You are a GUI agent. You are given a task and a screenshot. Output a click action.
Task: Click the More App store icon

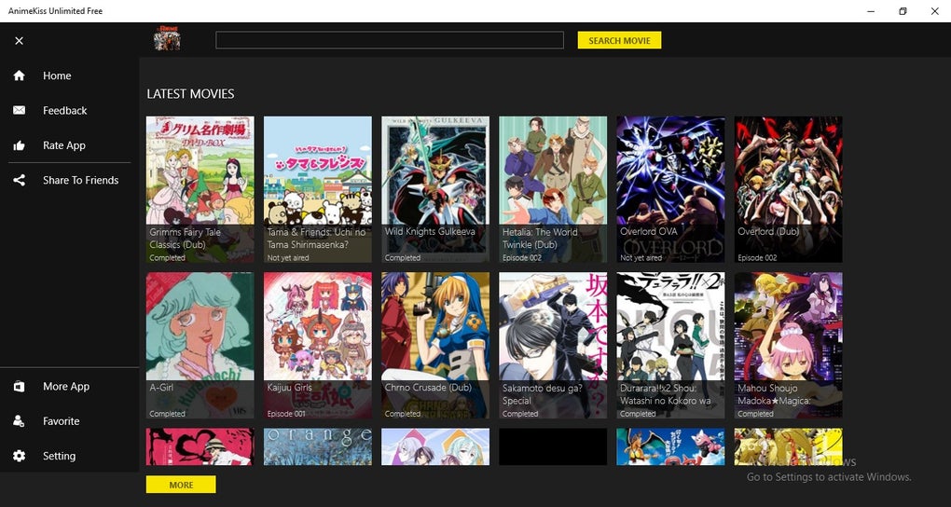(20, 387)
